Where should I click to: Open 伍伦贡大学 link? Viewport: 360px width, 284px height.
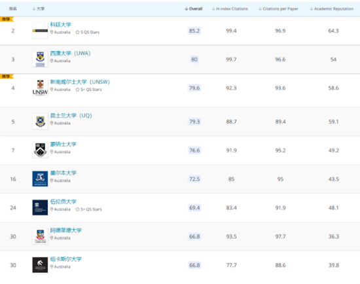coord(63,202)
